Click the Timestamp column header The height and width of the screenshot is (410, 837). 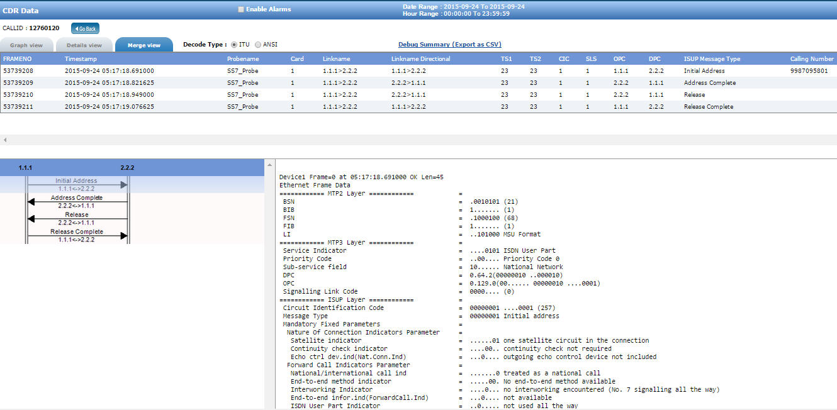(81, 59)
